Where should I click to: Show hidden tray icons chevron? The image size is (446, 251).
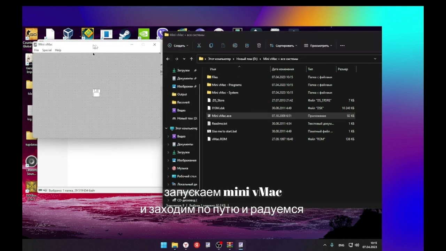[x=325, y=245]
